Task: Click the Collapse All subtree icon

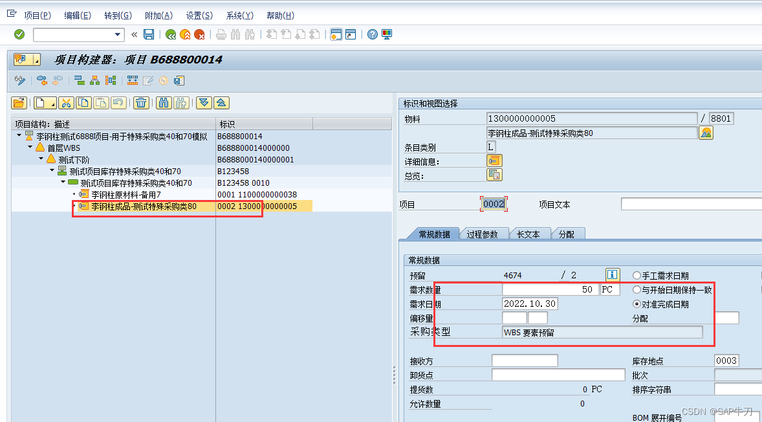Action: point(221,103)
